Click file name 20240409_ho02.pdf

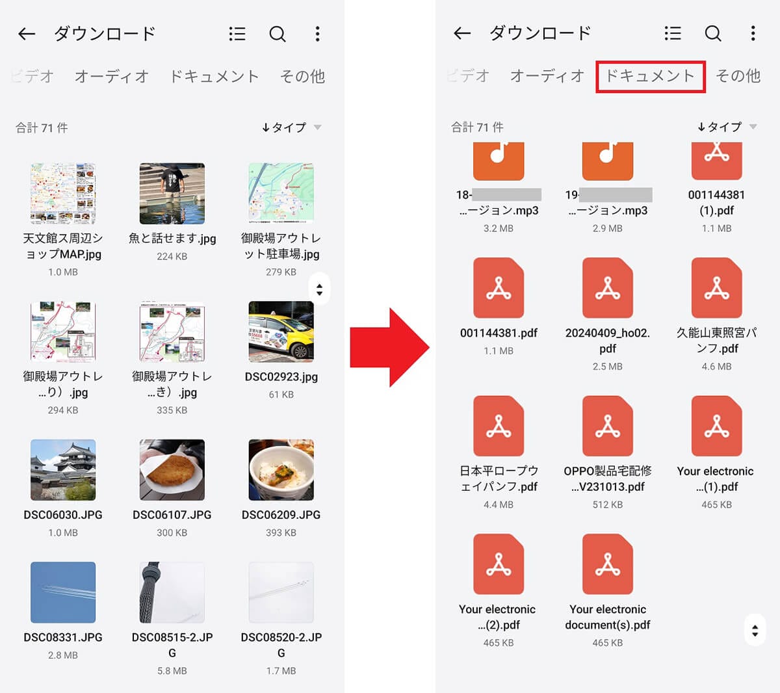(608, 341)
